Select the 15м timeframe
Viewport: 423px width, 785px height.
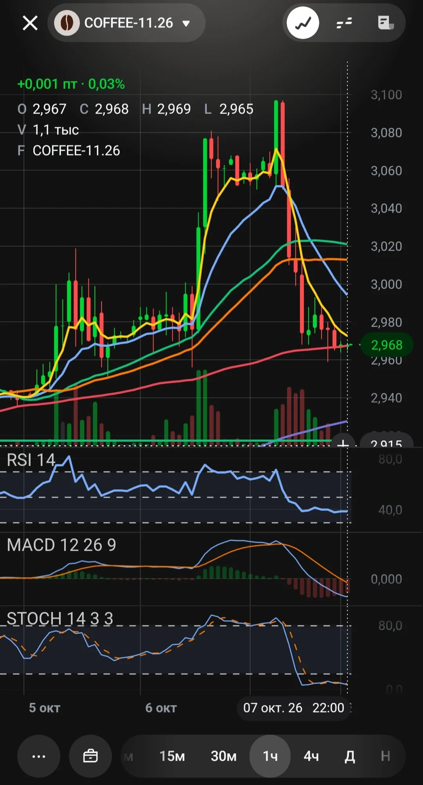(x=172, y=756)
